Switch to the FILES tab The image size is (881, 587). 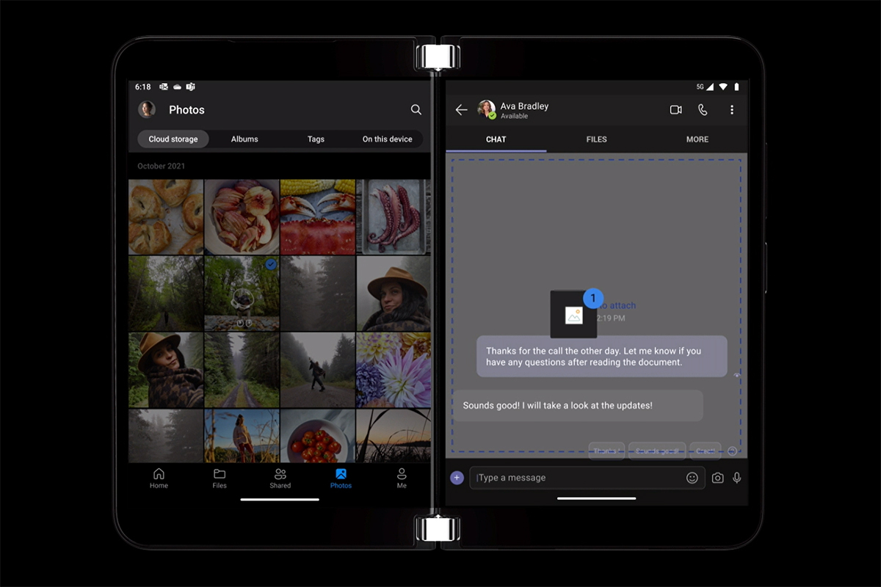pyautogui.click(x=596, y=139)
